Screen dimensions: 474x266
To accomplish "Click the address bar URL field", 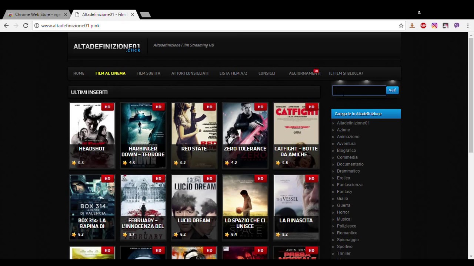I will (218, 25).
